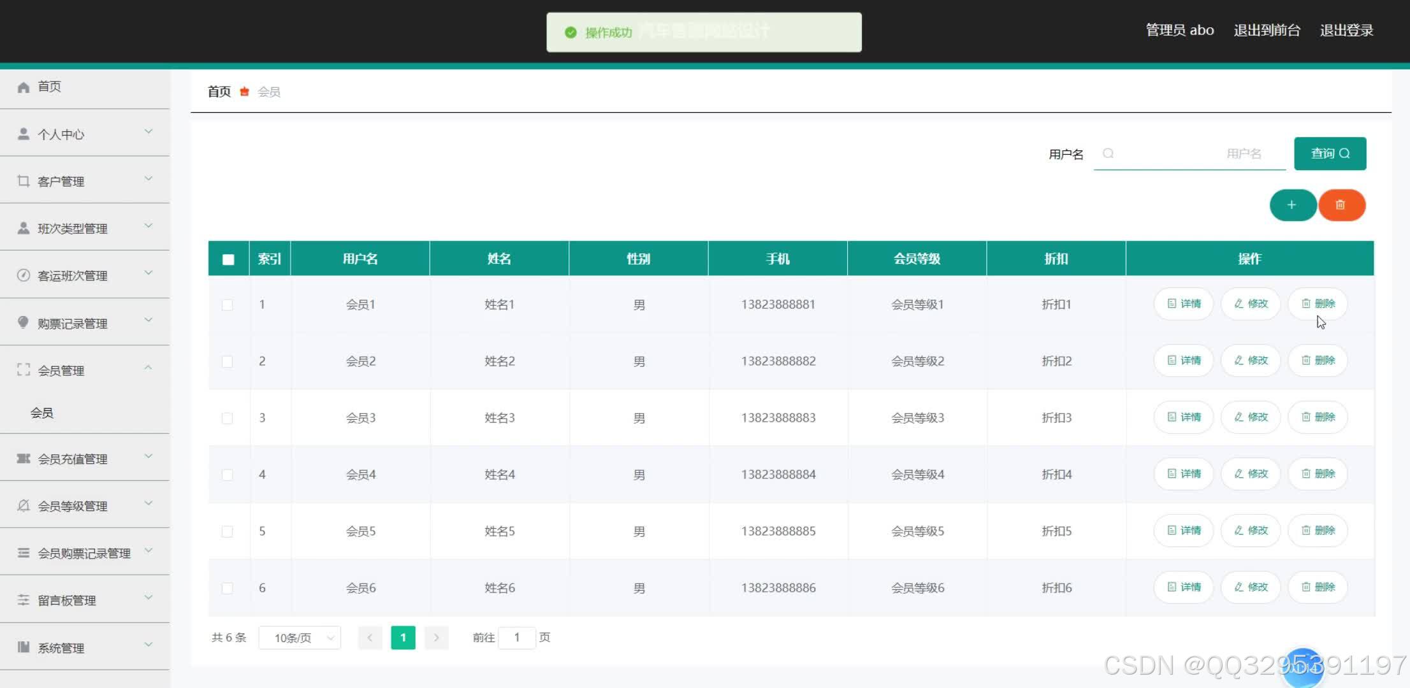Click 删除 for 会员6
The image size is (1410, 688).
tap(1318, 587)
